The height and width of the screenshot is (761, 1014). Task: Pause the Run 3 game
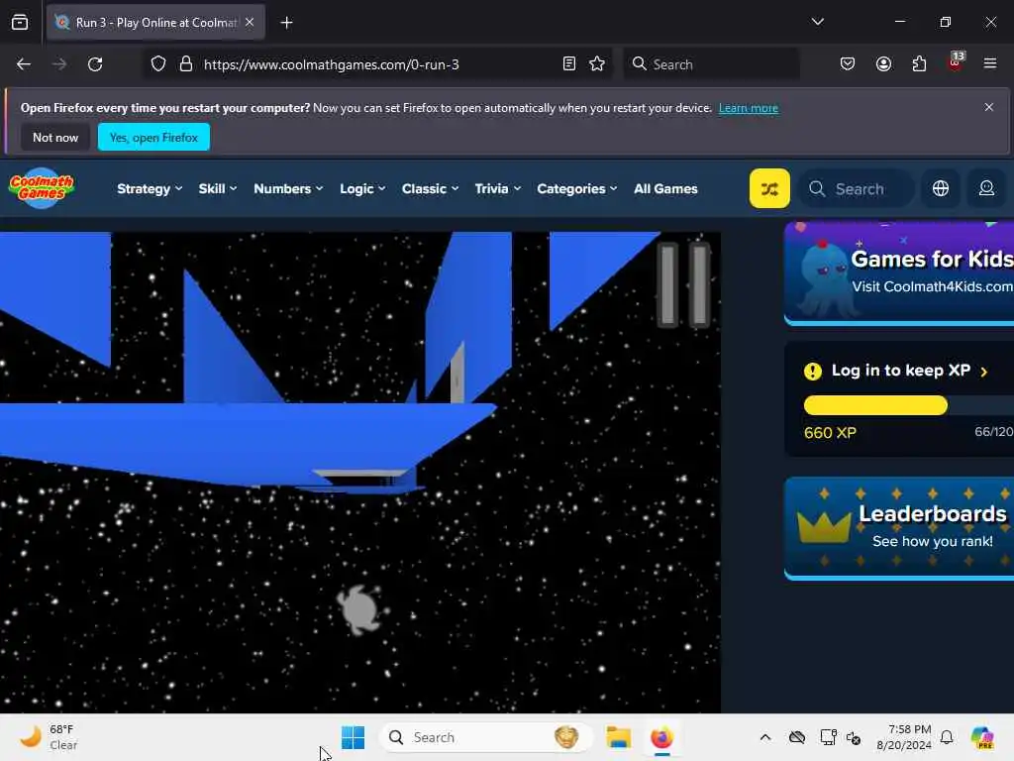tap(684, 284)
